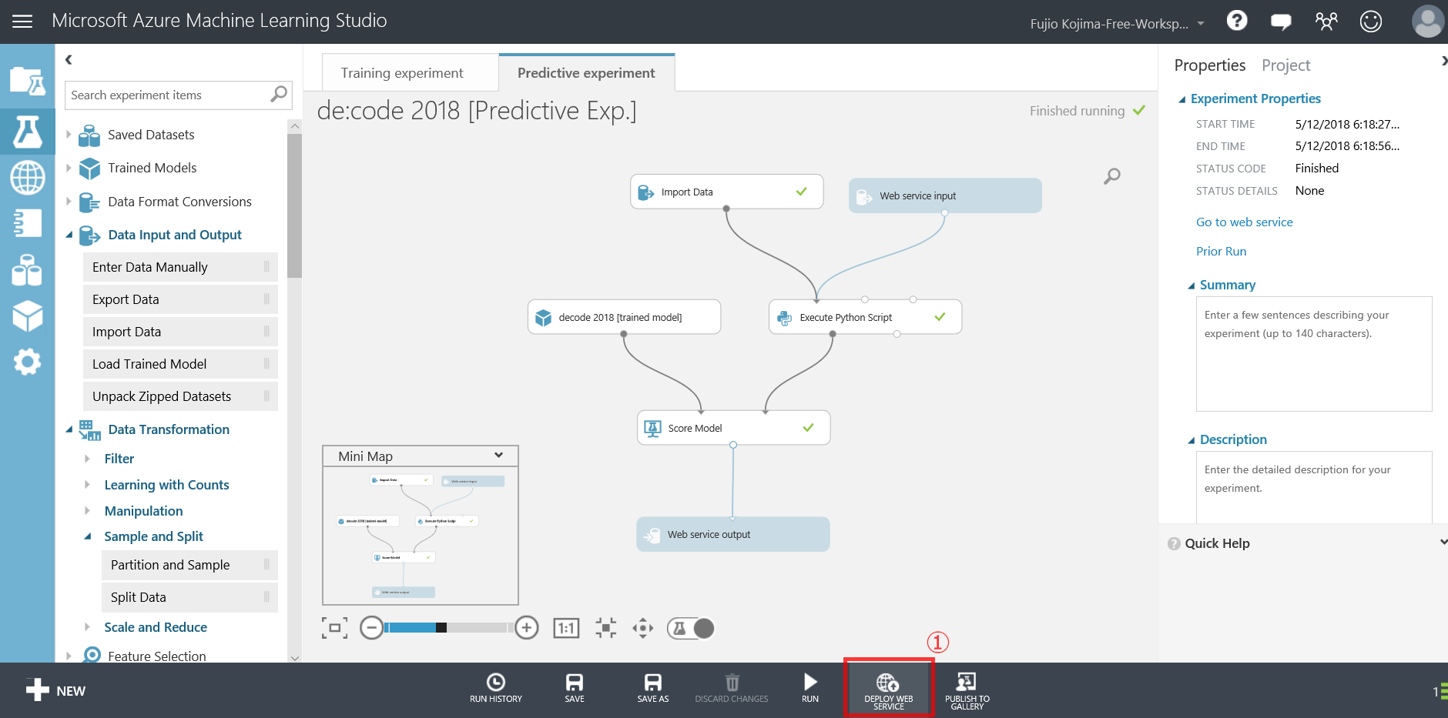Collapse the Summary section

click(1192, 286)
